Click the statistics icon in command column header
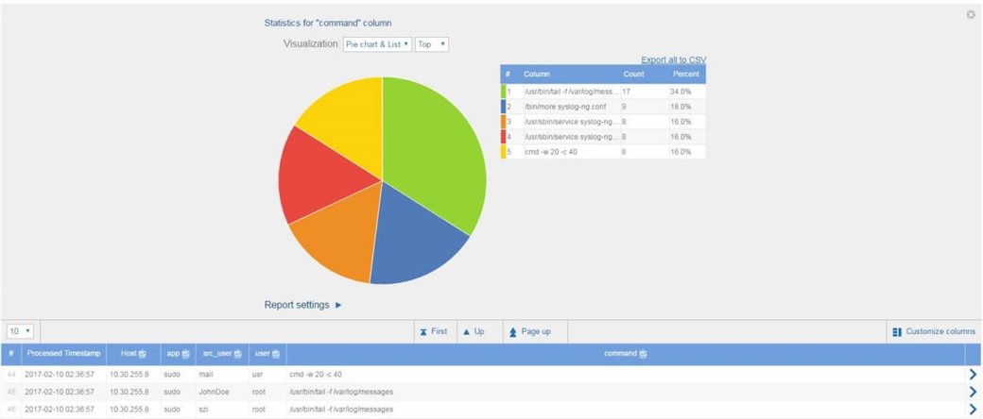This screenshot has height=419, width=983. (x=644, y=355)
